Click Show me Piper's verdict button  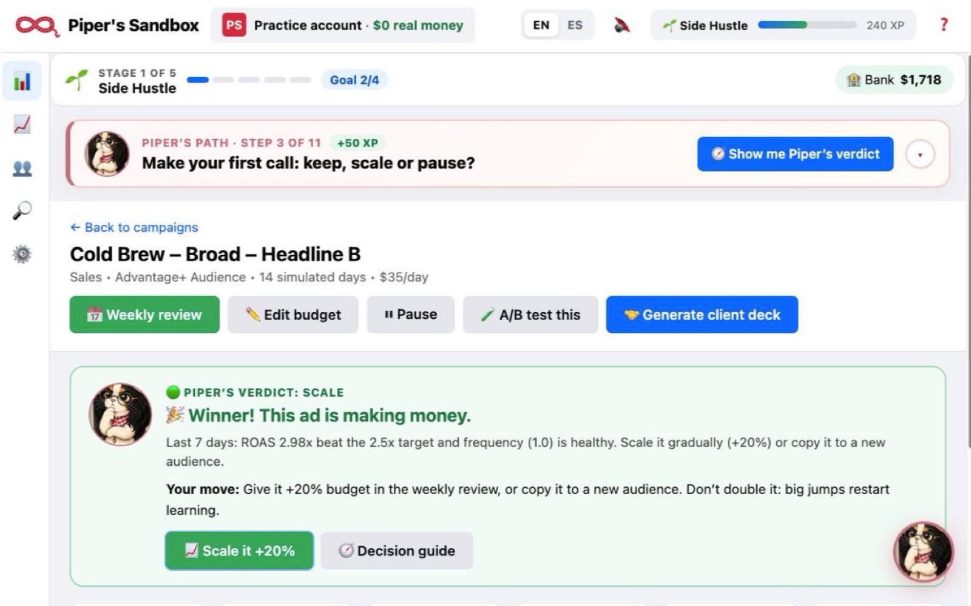tap(795, 154)
